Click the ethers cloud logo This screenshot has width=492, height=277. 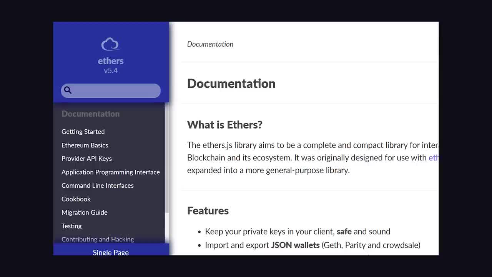click(110, 44)
